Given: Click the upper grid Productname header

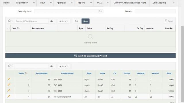Looking at the screenshot, I should click(38, 28).
